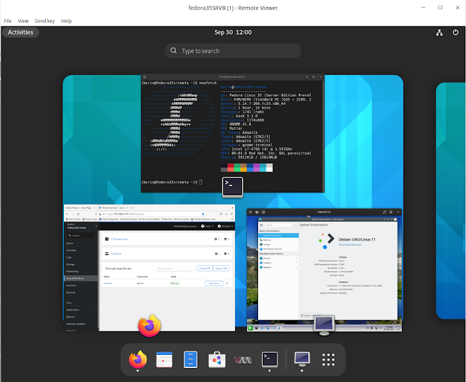Click the Filter by name field
The width and height of the screenshot is (466, 382).
(x=175, y=268)
